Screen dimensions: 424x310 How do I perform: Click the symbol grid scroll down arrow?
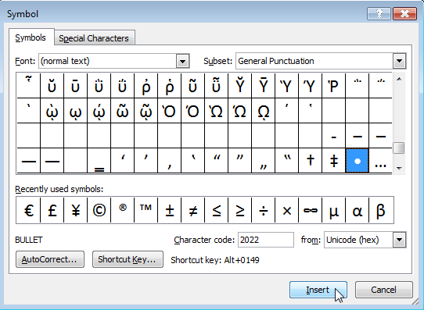(399, 168)
